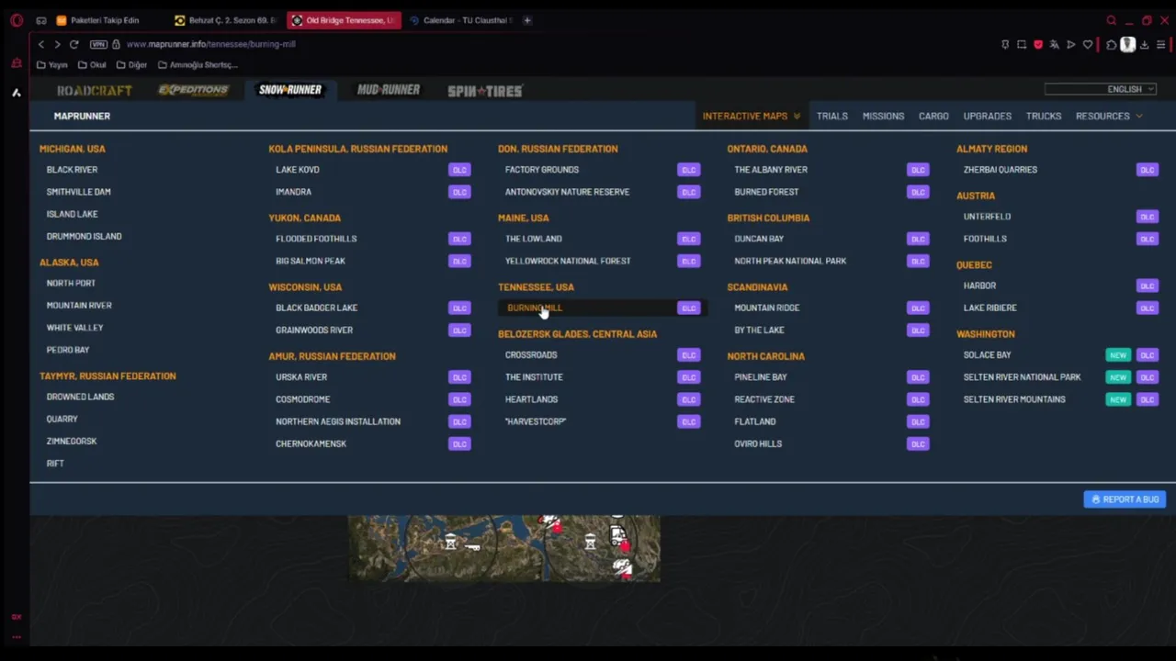The width and height of the screenshot is (1176, 661).
Task: Reload the page with the refresh icon
Action: pyautogui.click(x=73, y=44)
